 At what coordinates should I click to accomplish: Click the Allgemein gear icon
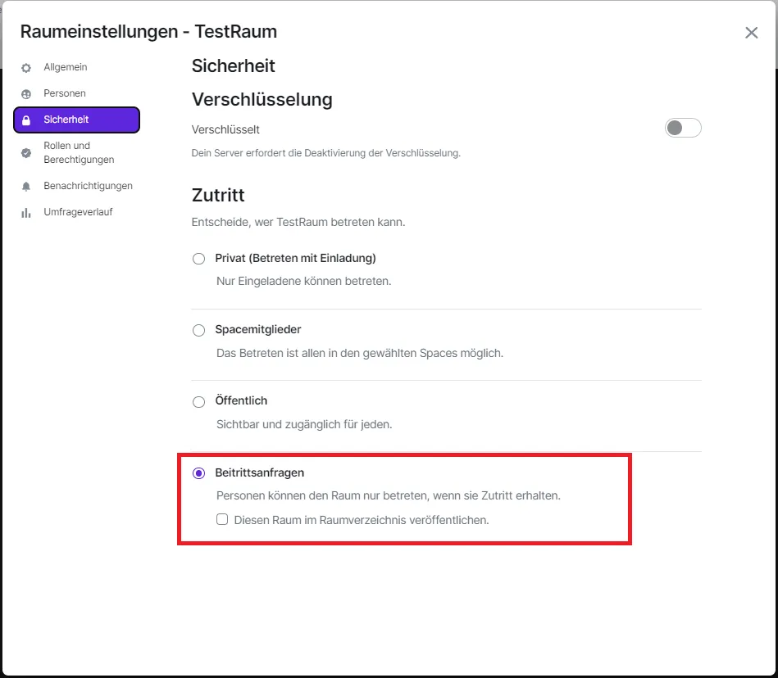click(x=26, y=68)
